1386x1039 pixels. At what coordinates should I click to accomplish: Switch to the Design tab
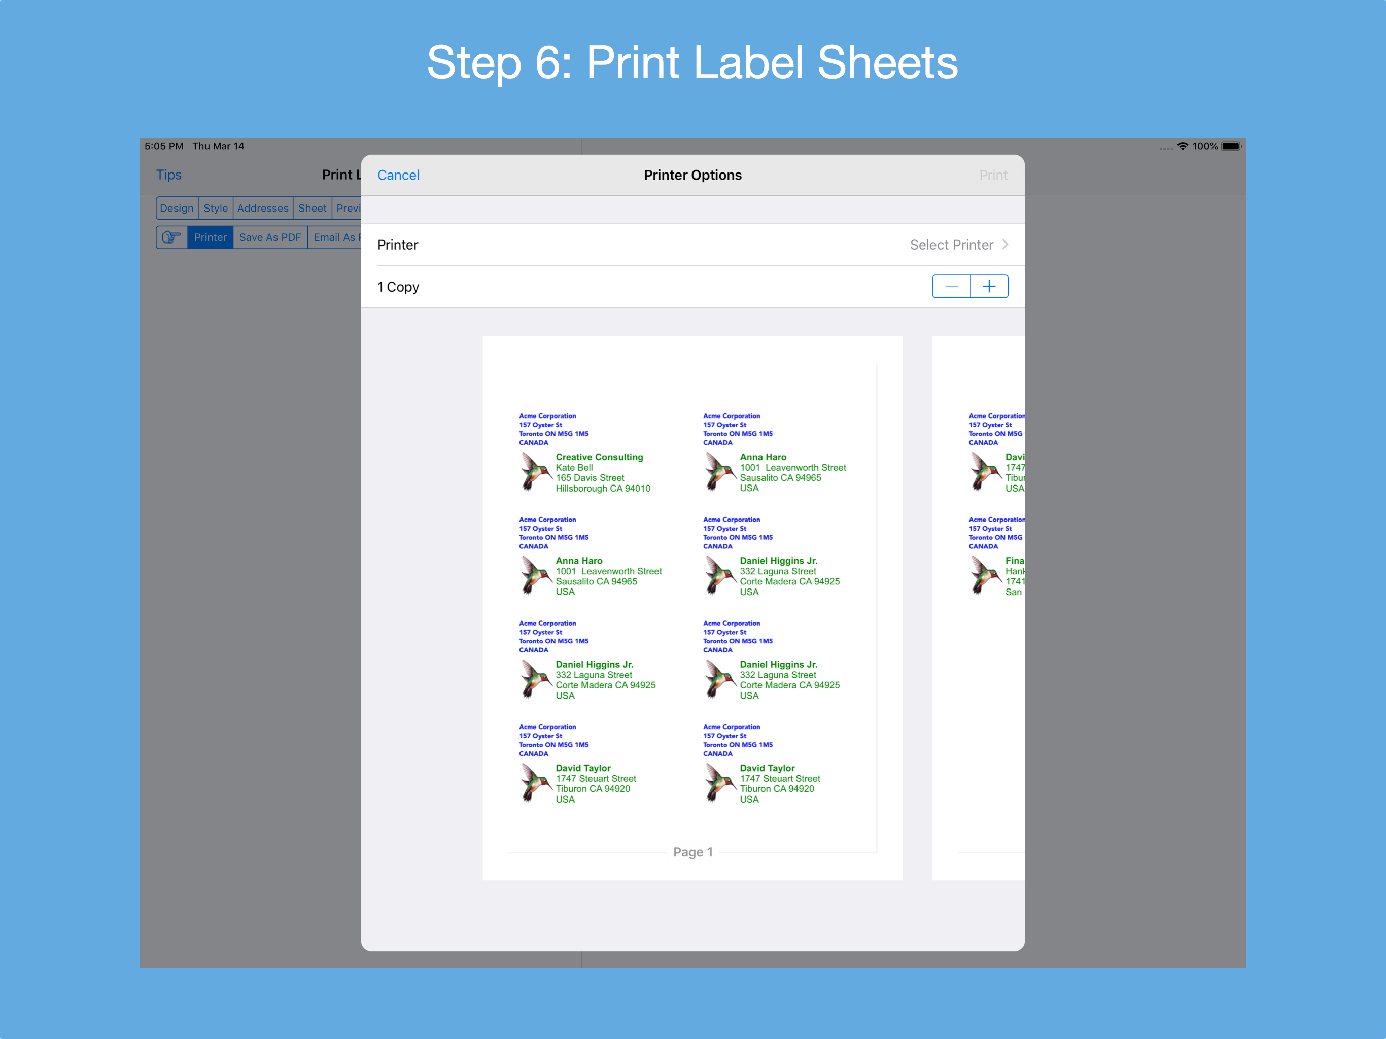[x=177, y=208]
